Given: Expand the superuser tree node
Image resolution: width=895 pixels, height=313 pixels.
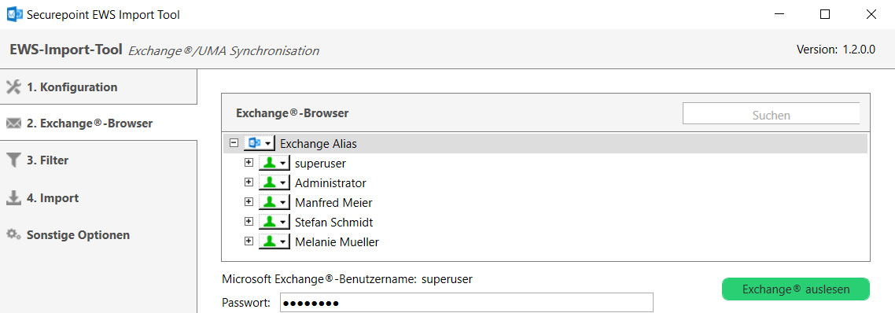Looking at the screenshot, I should (249, 163).
